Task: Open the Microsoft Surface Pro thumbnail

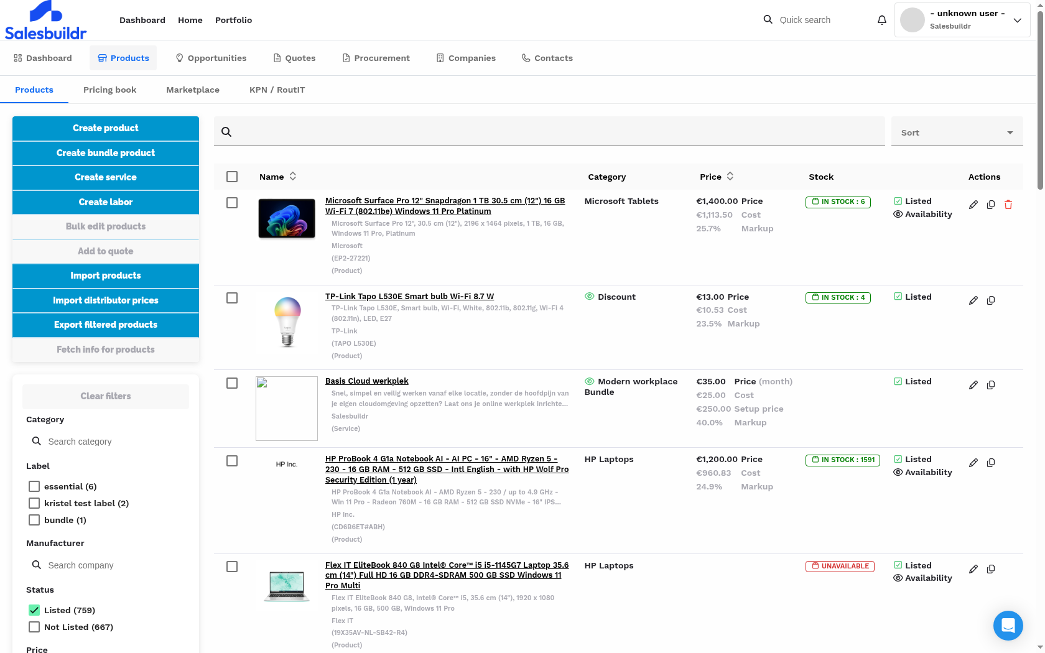Action: (x=287, y=218)
